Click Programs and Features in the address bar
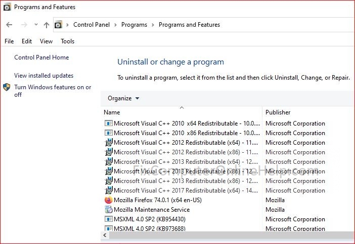Image resolution: width=355 pixels, height=244 pixels. [x=189, y=25]
